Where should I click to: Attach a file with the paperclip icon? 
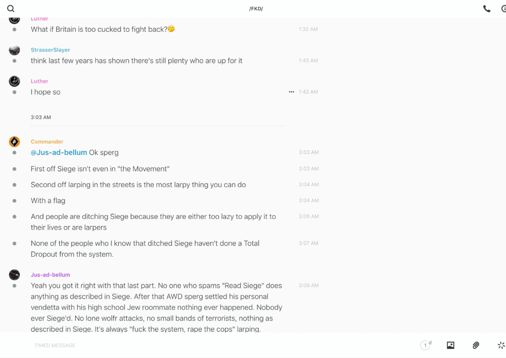(476, 345)
